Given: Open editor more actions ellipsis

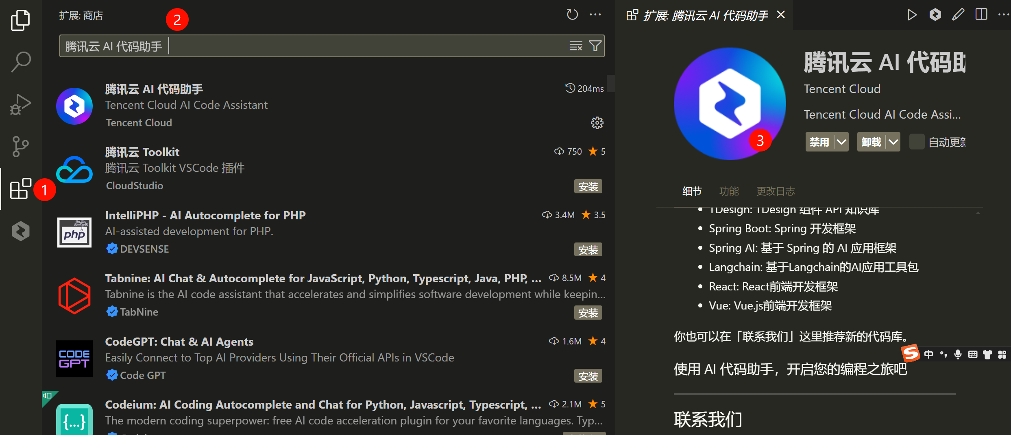Looking at the screenshot, I should 1004,15.
